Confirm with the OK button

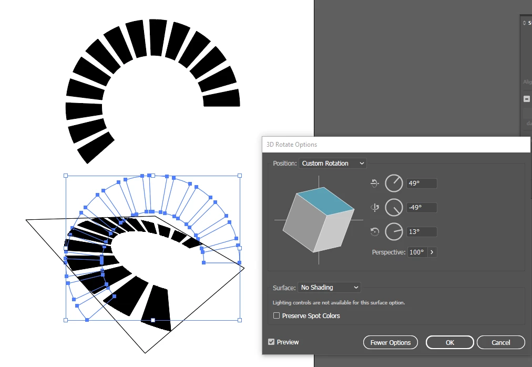pos(450,343)
